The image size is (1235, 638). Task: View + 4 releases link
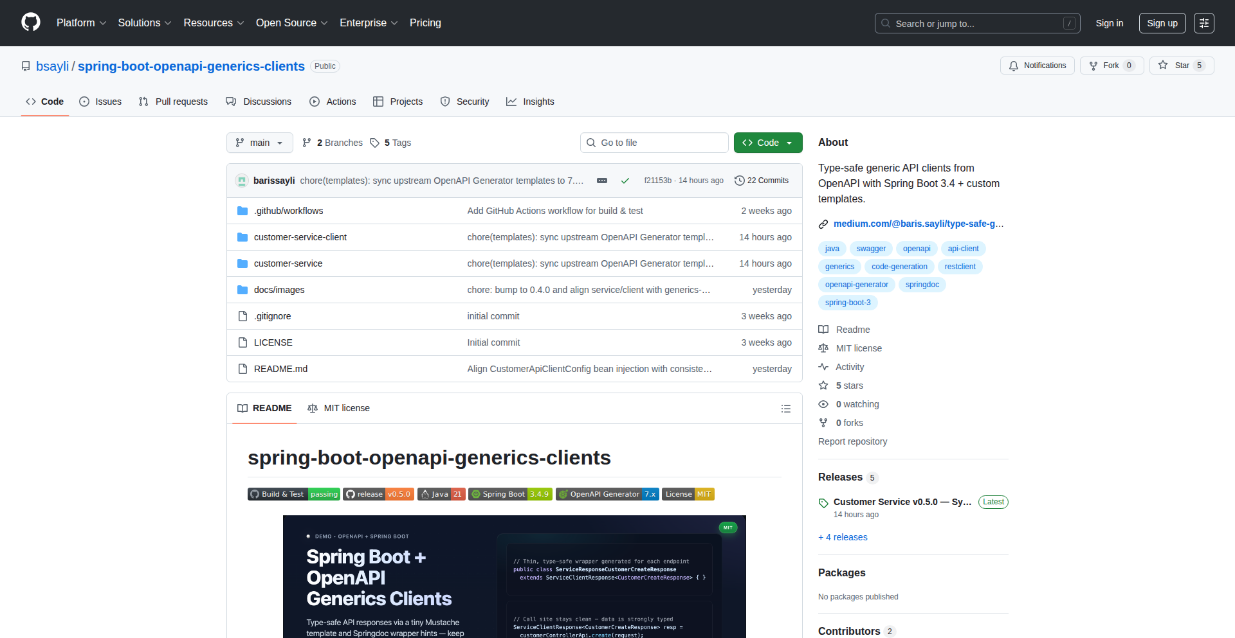[x=843, y=537]
